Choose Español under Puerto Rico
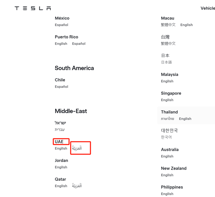This screenshot has width=215, height=197. [x=79, y=44]
